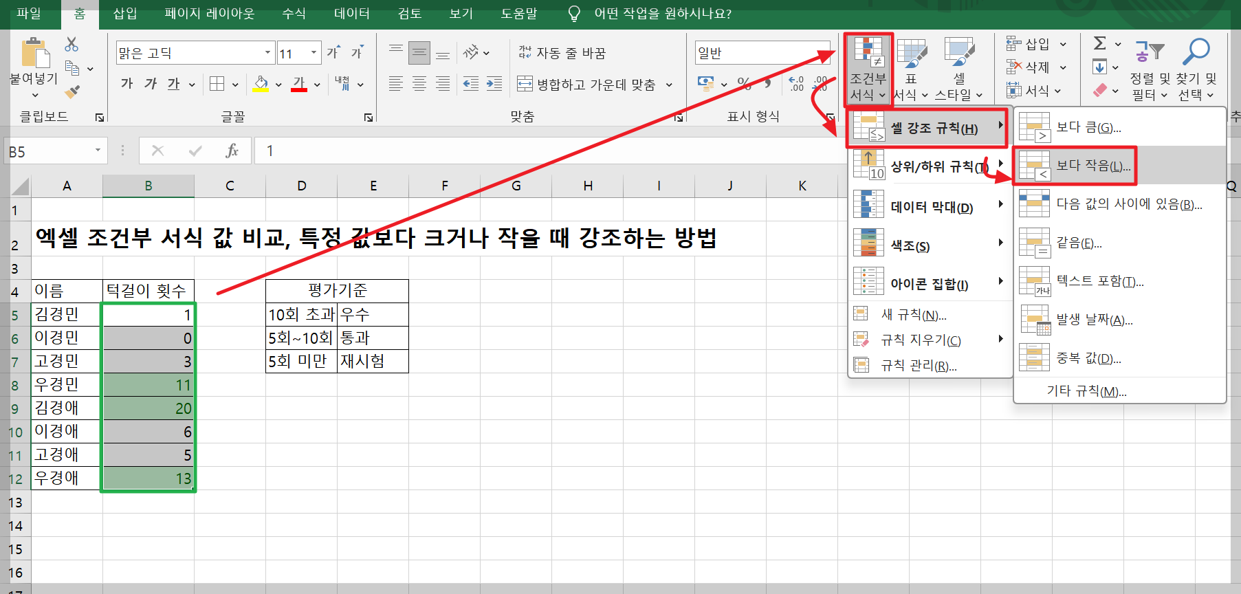Open number format 일반 dropdown
This screenshot has width=1241, height=594.
point(762,53)
